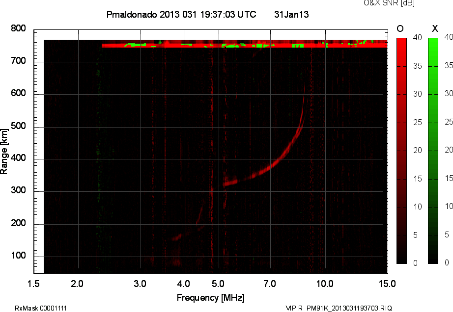
Task: Click the 100 range tick label
Action: tap(18, 256)
